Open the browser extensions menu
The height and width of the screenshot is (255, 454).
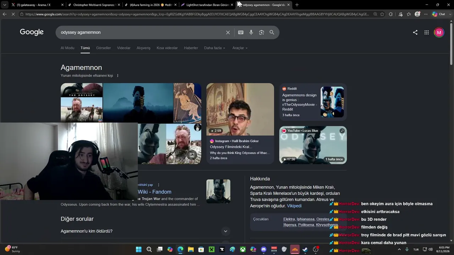click(x=391, y=14)
